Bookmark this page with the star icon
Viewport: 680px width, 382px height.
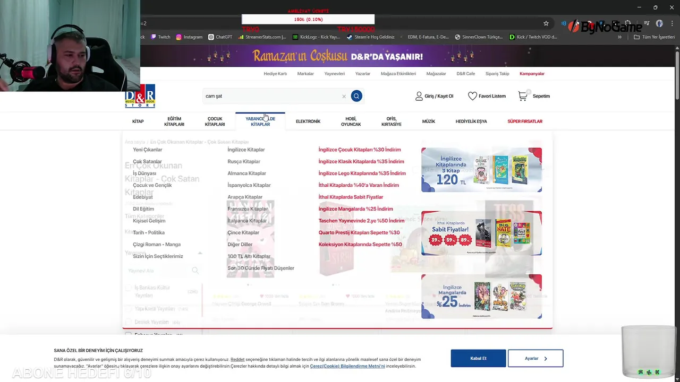546,23
